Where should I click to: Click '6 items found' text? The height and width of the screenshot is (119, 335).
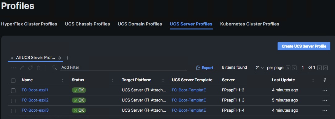(x=234, y=67)
